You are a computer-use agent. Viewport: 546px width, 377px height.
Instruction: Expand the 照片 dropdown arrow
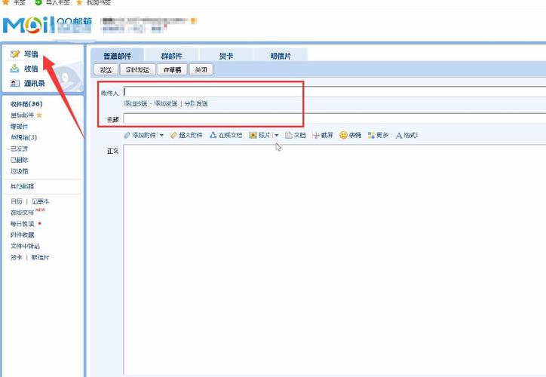[277, 135]
